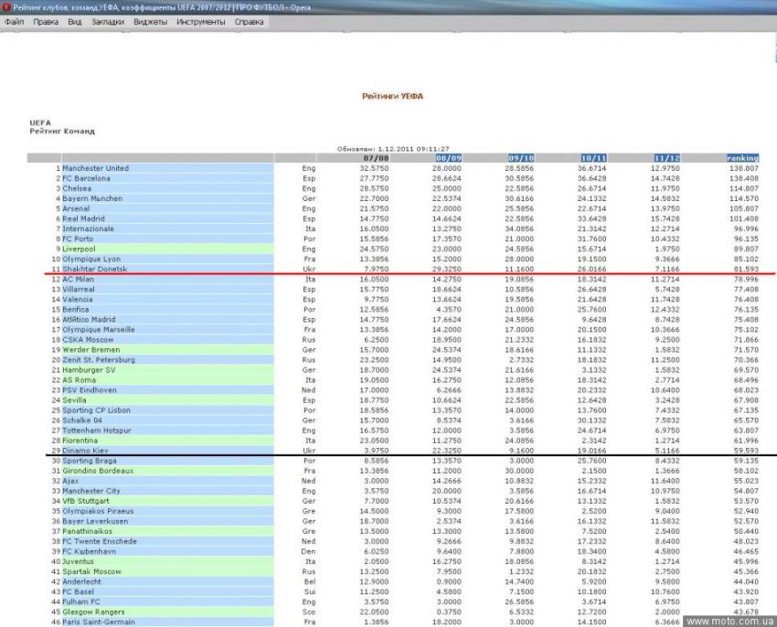Select the Manchester United team name

click(x=96, y=168)
